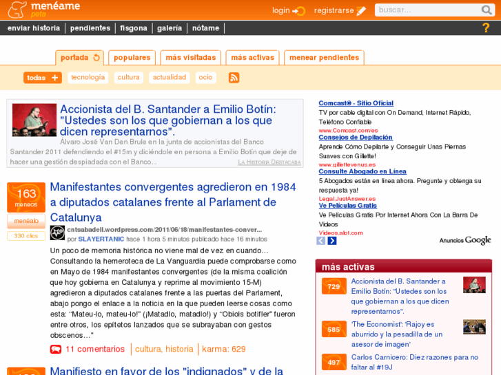The image size is (501, 375).
Task: Click the menéalo vote button
Action: [x=26, y=221]
